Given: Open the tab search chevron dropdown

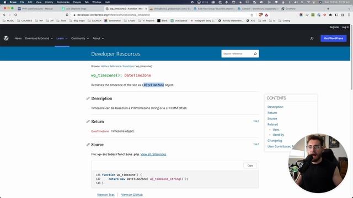Looking at the screenshot, I should pos(349,9).
